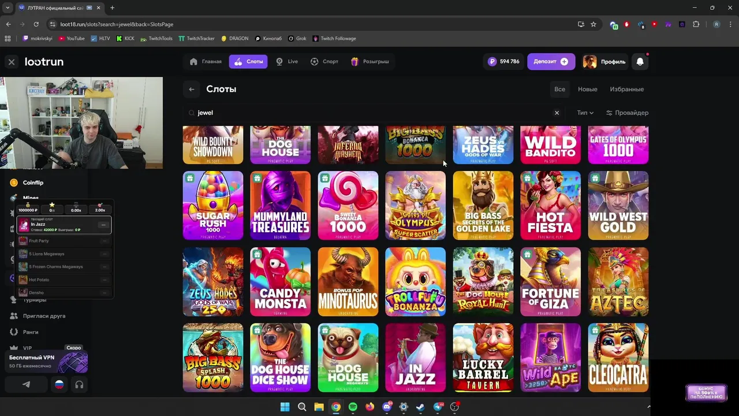Open the Профиль menu
Image resolution: width=739 pixels, height=416 pixels.
(604, 61)
